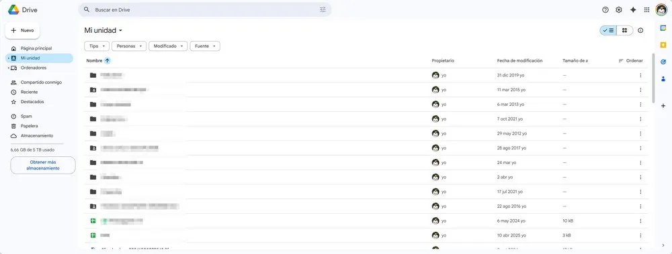Open more actions for the 31 dic 2019 folder
This screenshot has height=254, width=672.
pyautogui.click(x=640, y=75)
